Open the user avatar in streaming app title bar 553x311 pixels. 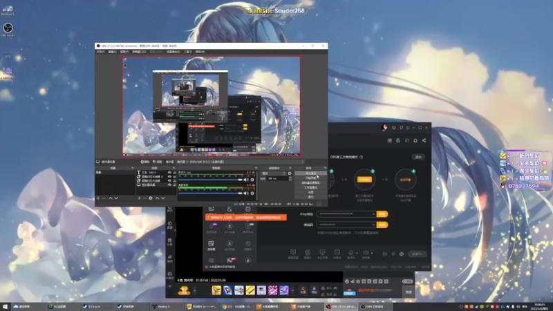click(x=384, y=128)
